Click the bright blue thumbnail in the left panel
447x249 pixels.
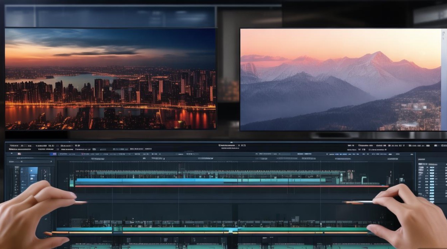[x=33, y=171]
